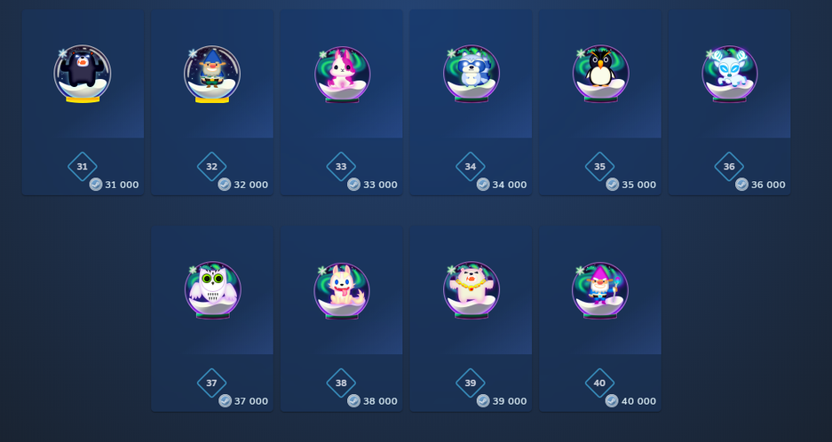Click points coin icon beside 36 000
832x442 pixels.
(x=741, y=184)
